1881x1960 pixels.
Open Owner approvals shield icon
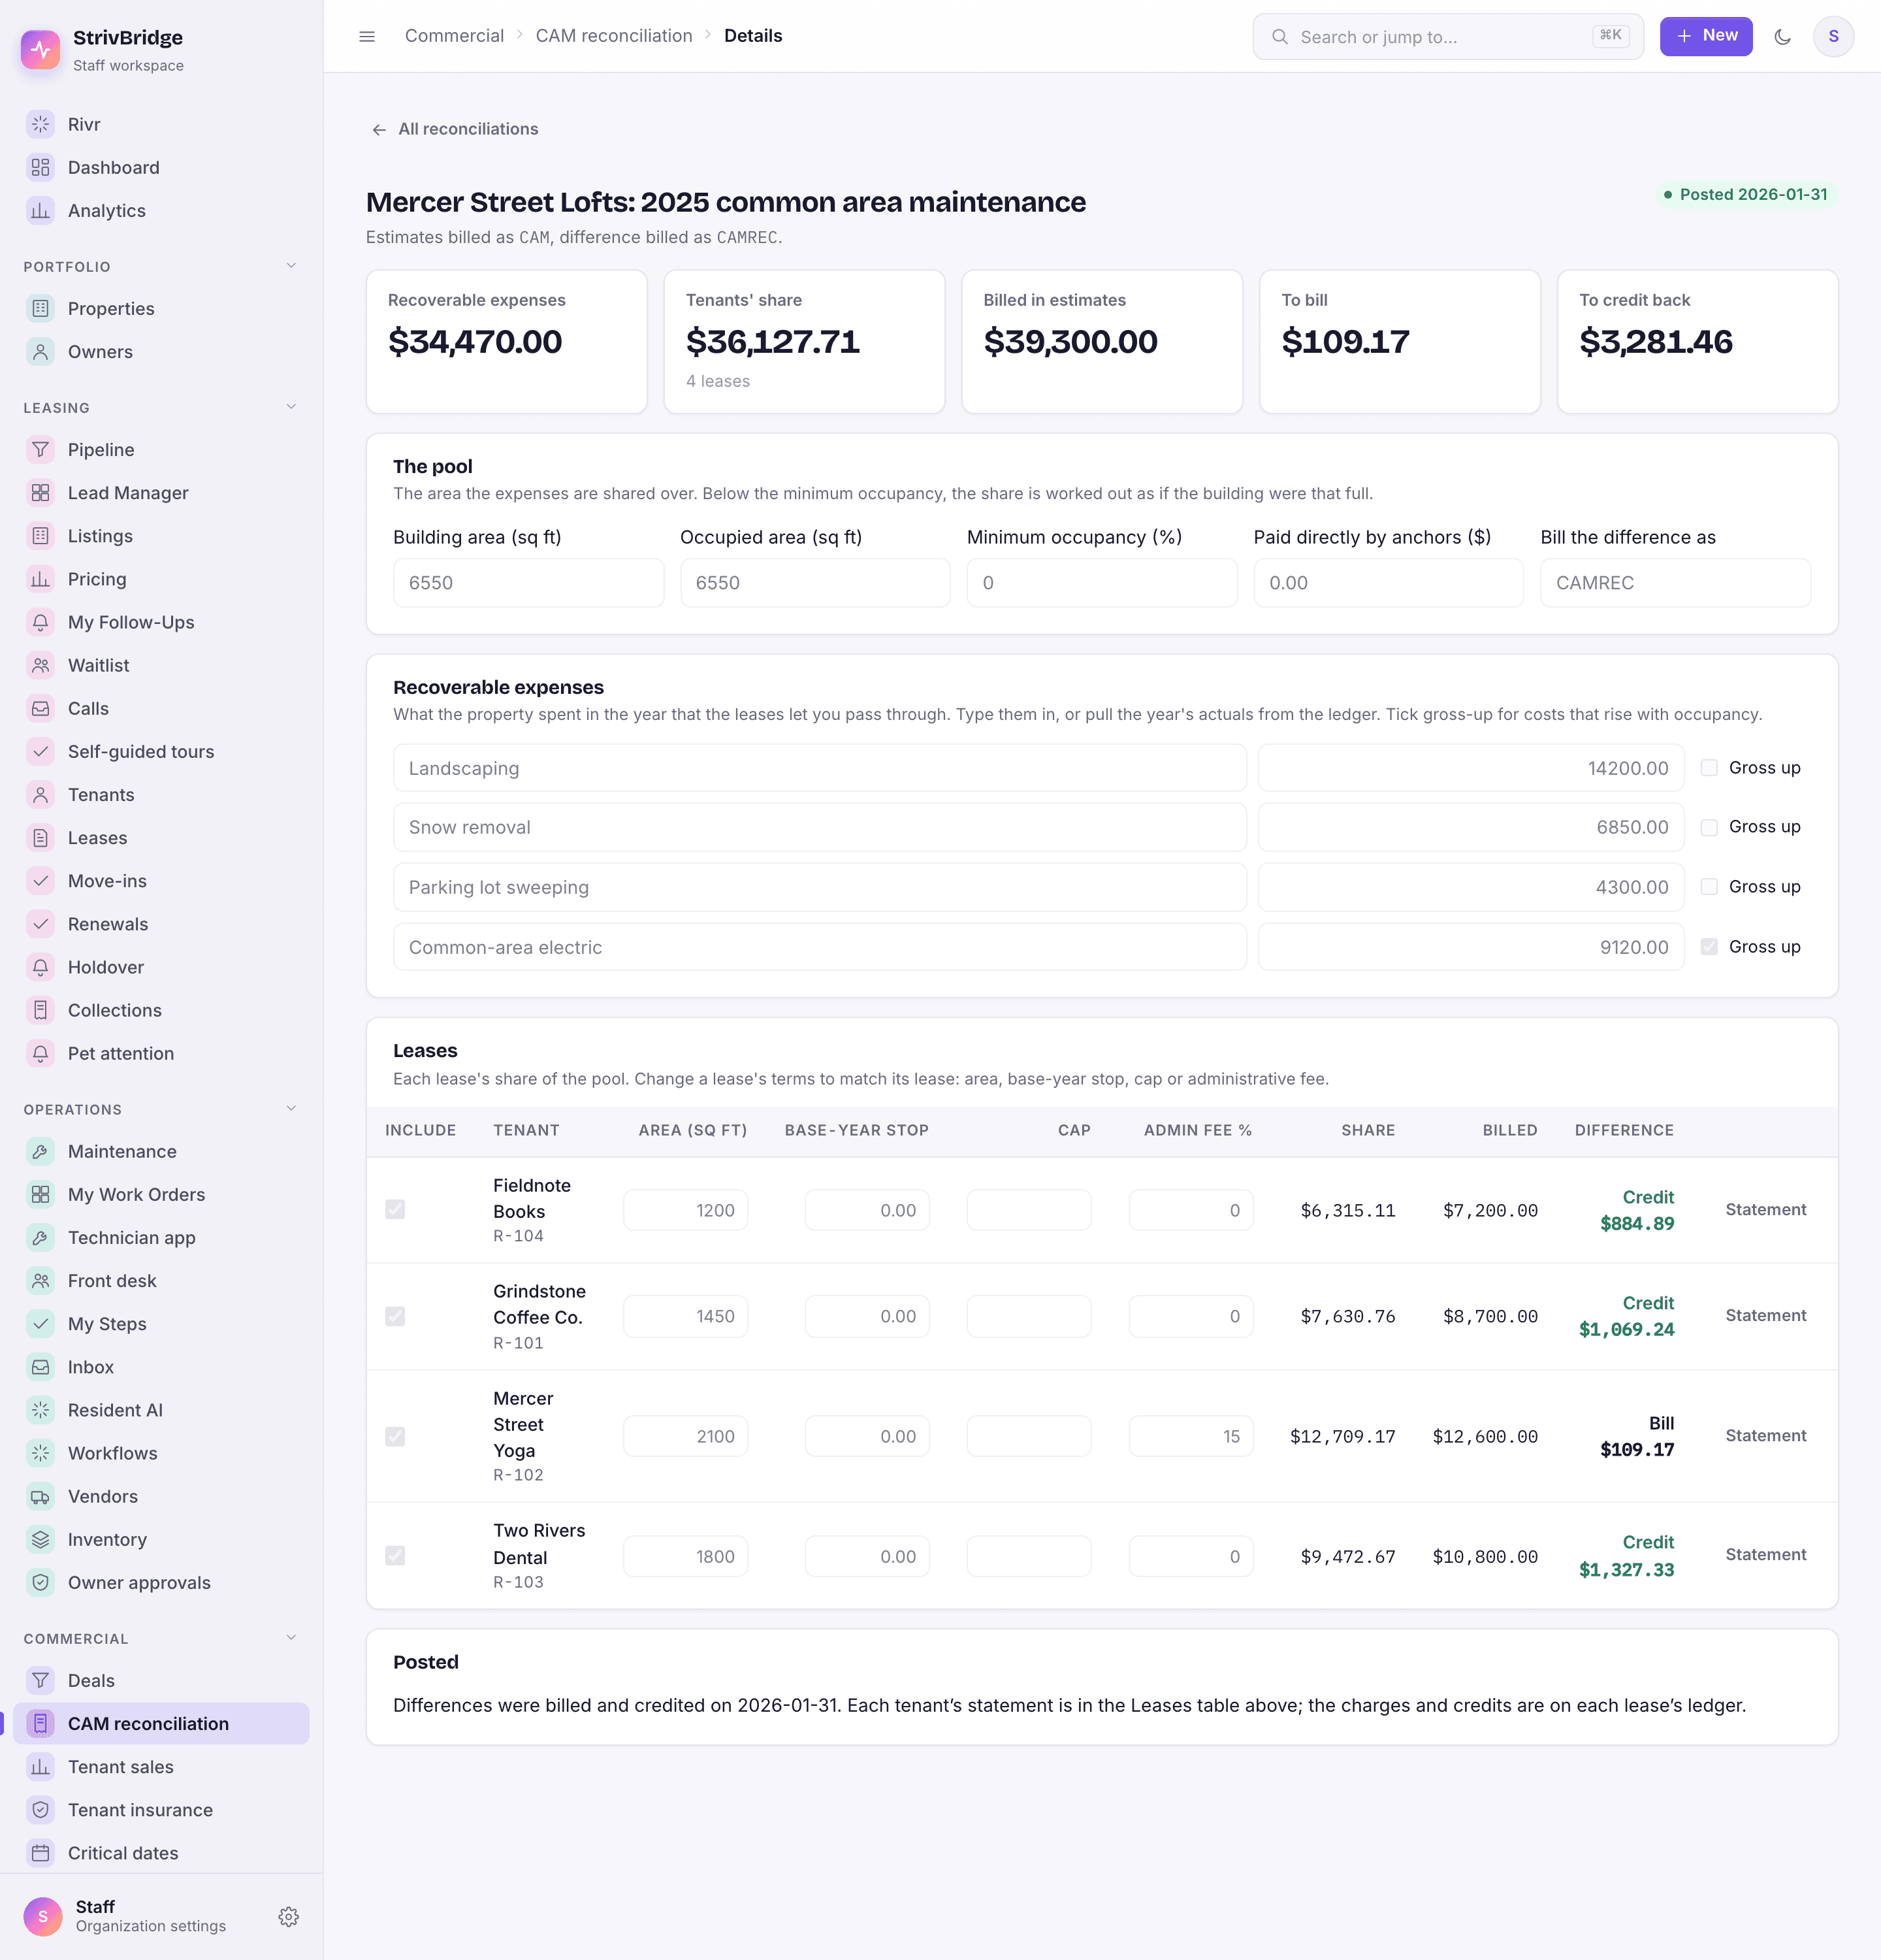[40, 1582]
